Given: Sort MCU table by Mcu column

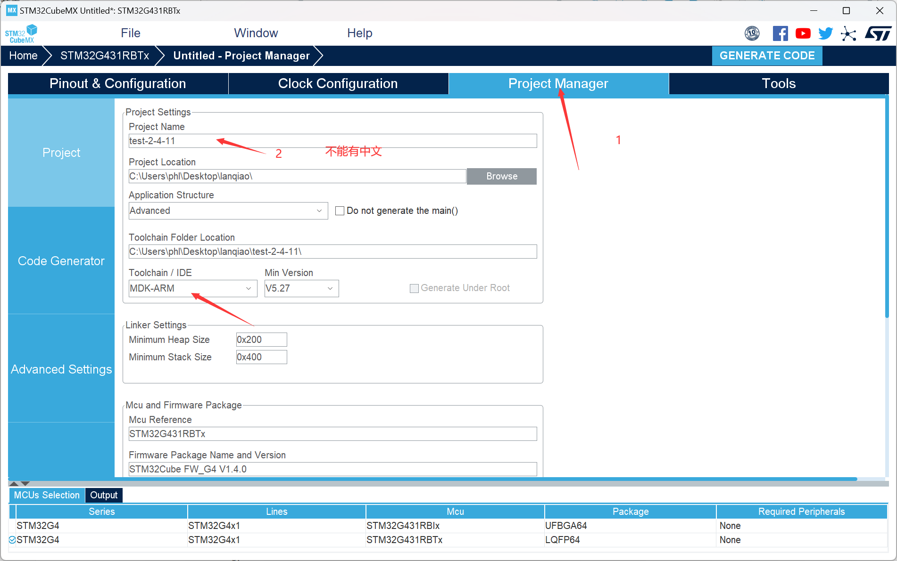Looking at the screenshot, I should click(x=456, y=512).
